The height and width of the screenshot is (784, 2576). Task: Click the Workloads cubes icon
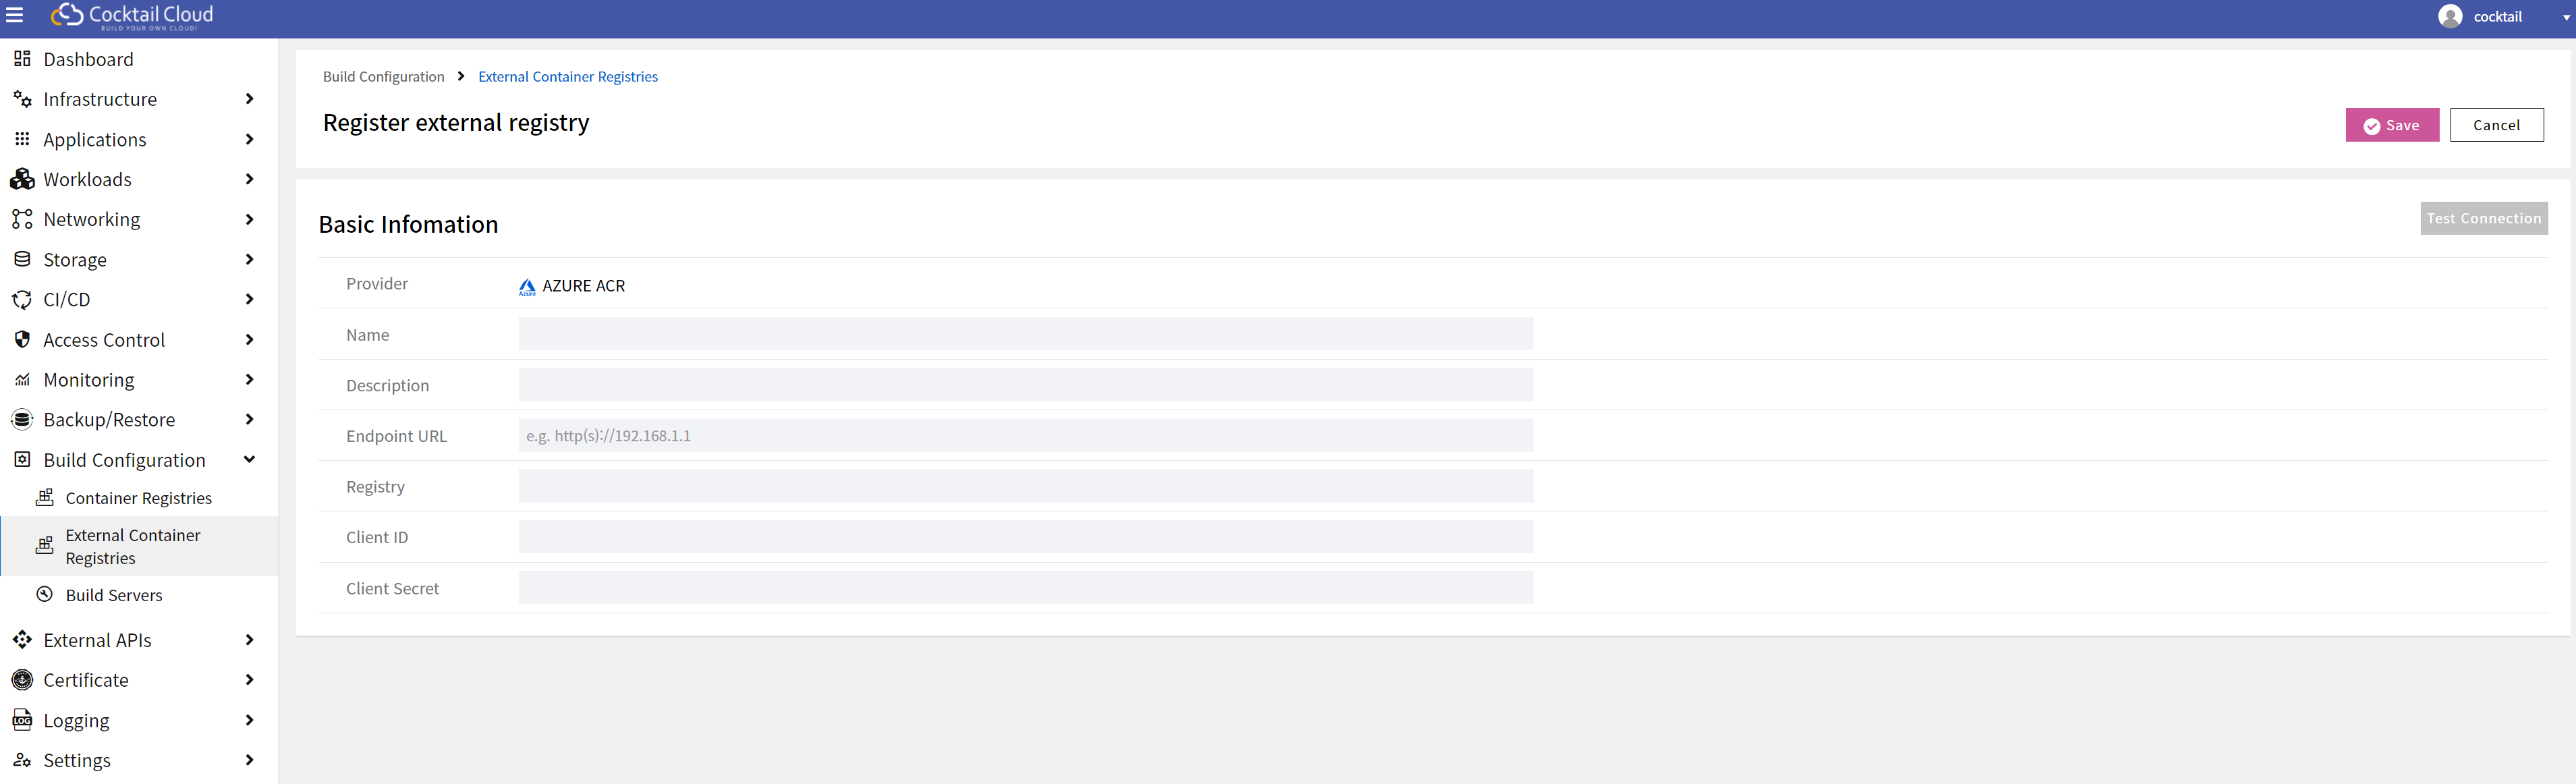22,179
